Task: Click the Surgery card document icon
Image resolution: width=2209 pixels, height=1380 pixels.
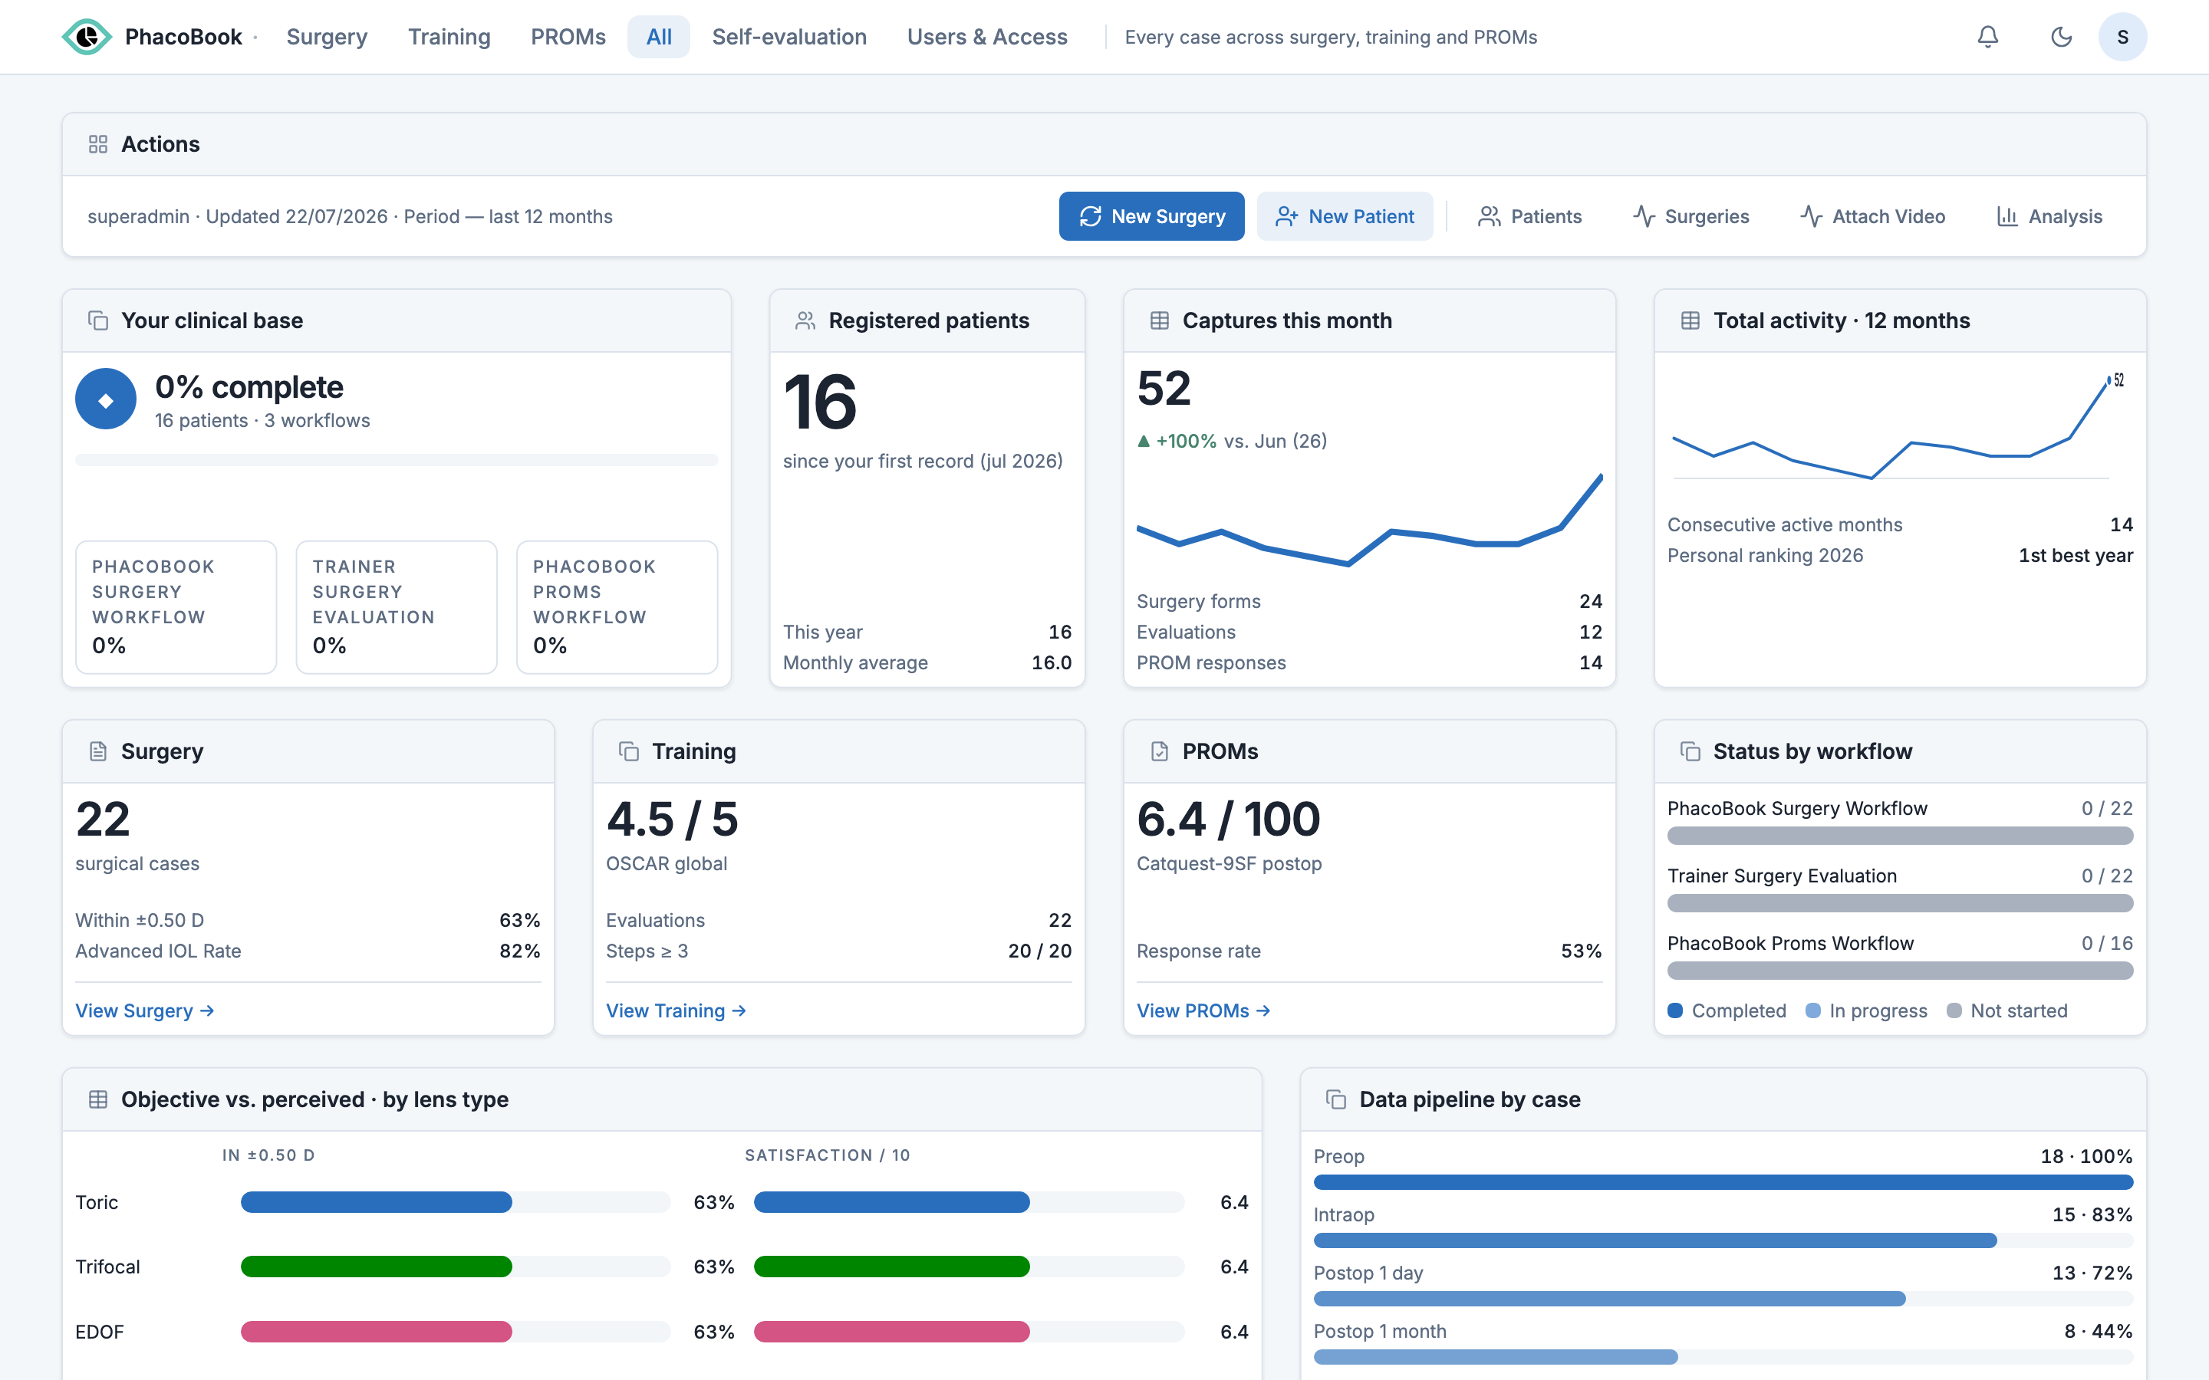Action: click(x=97, y=751)
